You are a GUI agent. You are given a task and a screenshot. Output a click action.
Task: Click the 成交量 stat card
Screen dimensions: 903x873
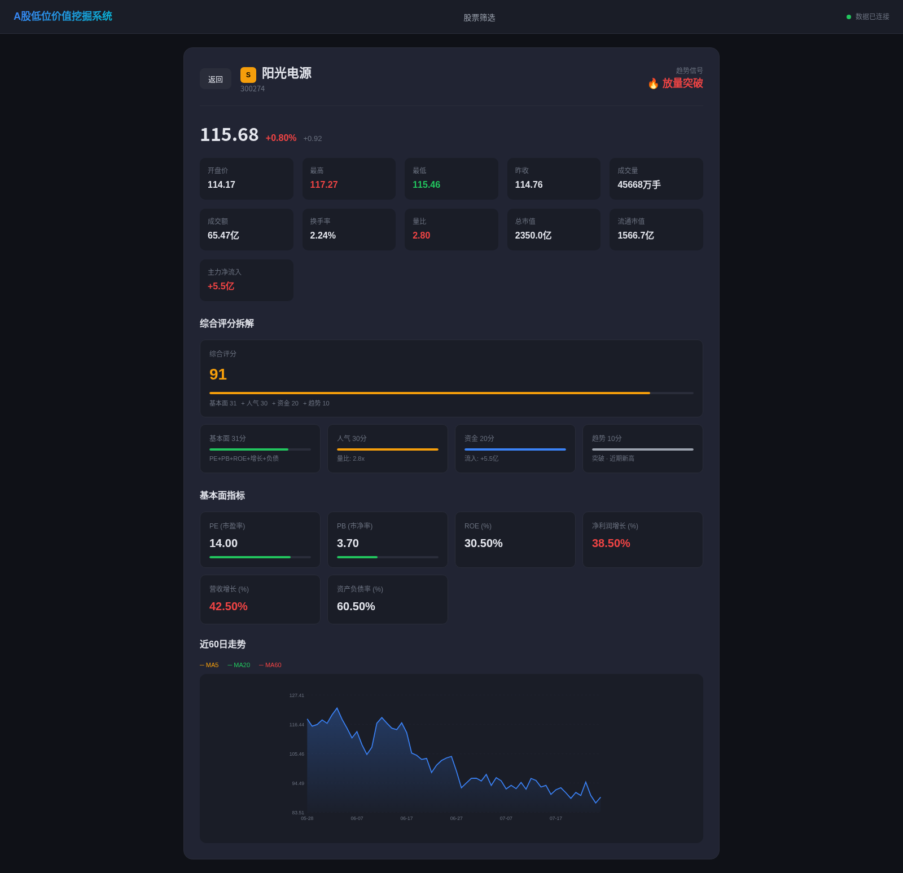656,179
